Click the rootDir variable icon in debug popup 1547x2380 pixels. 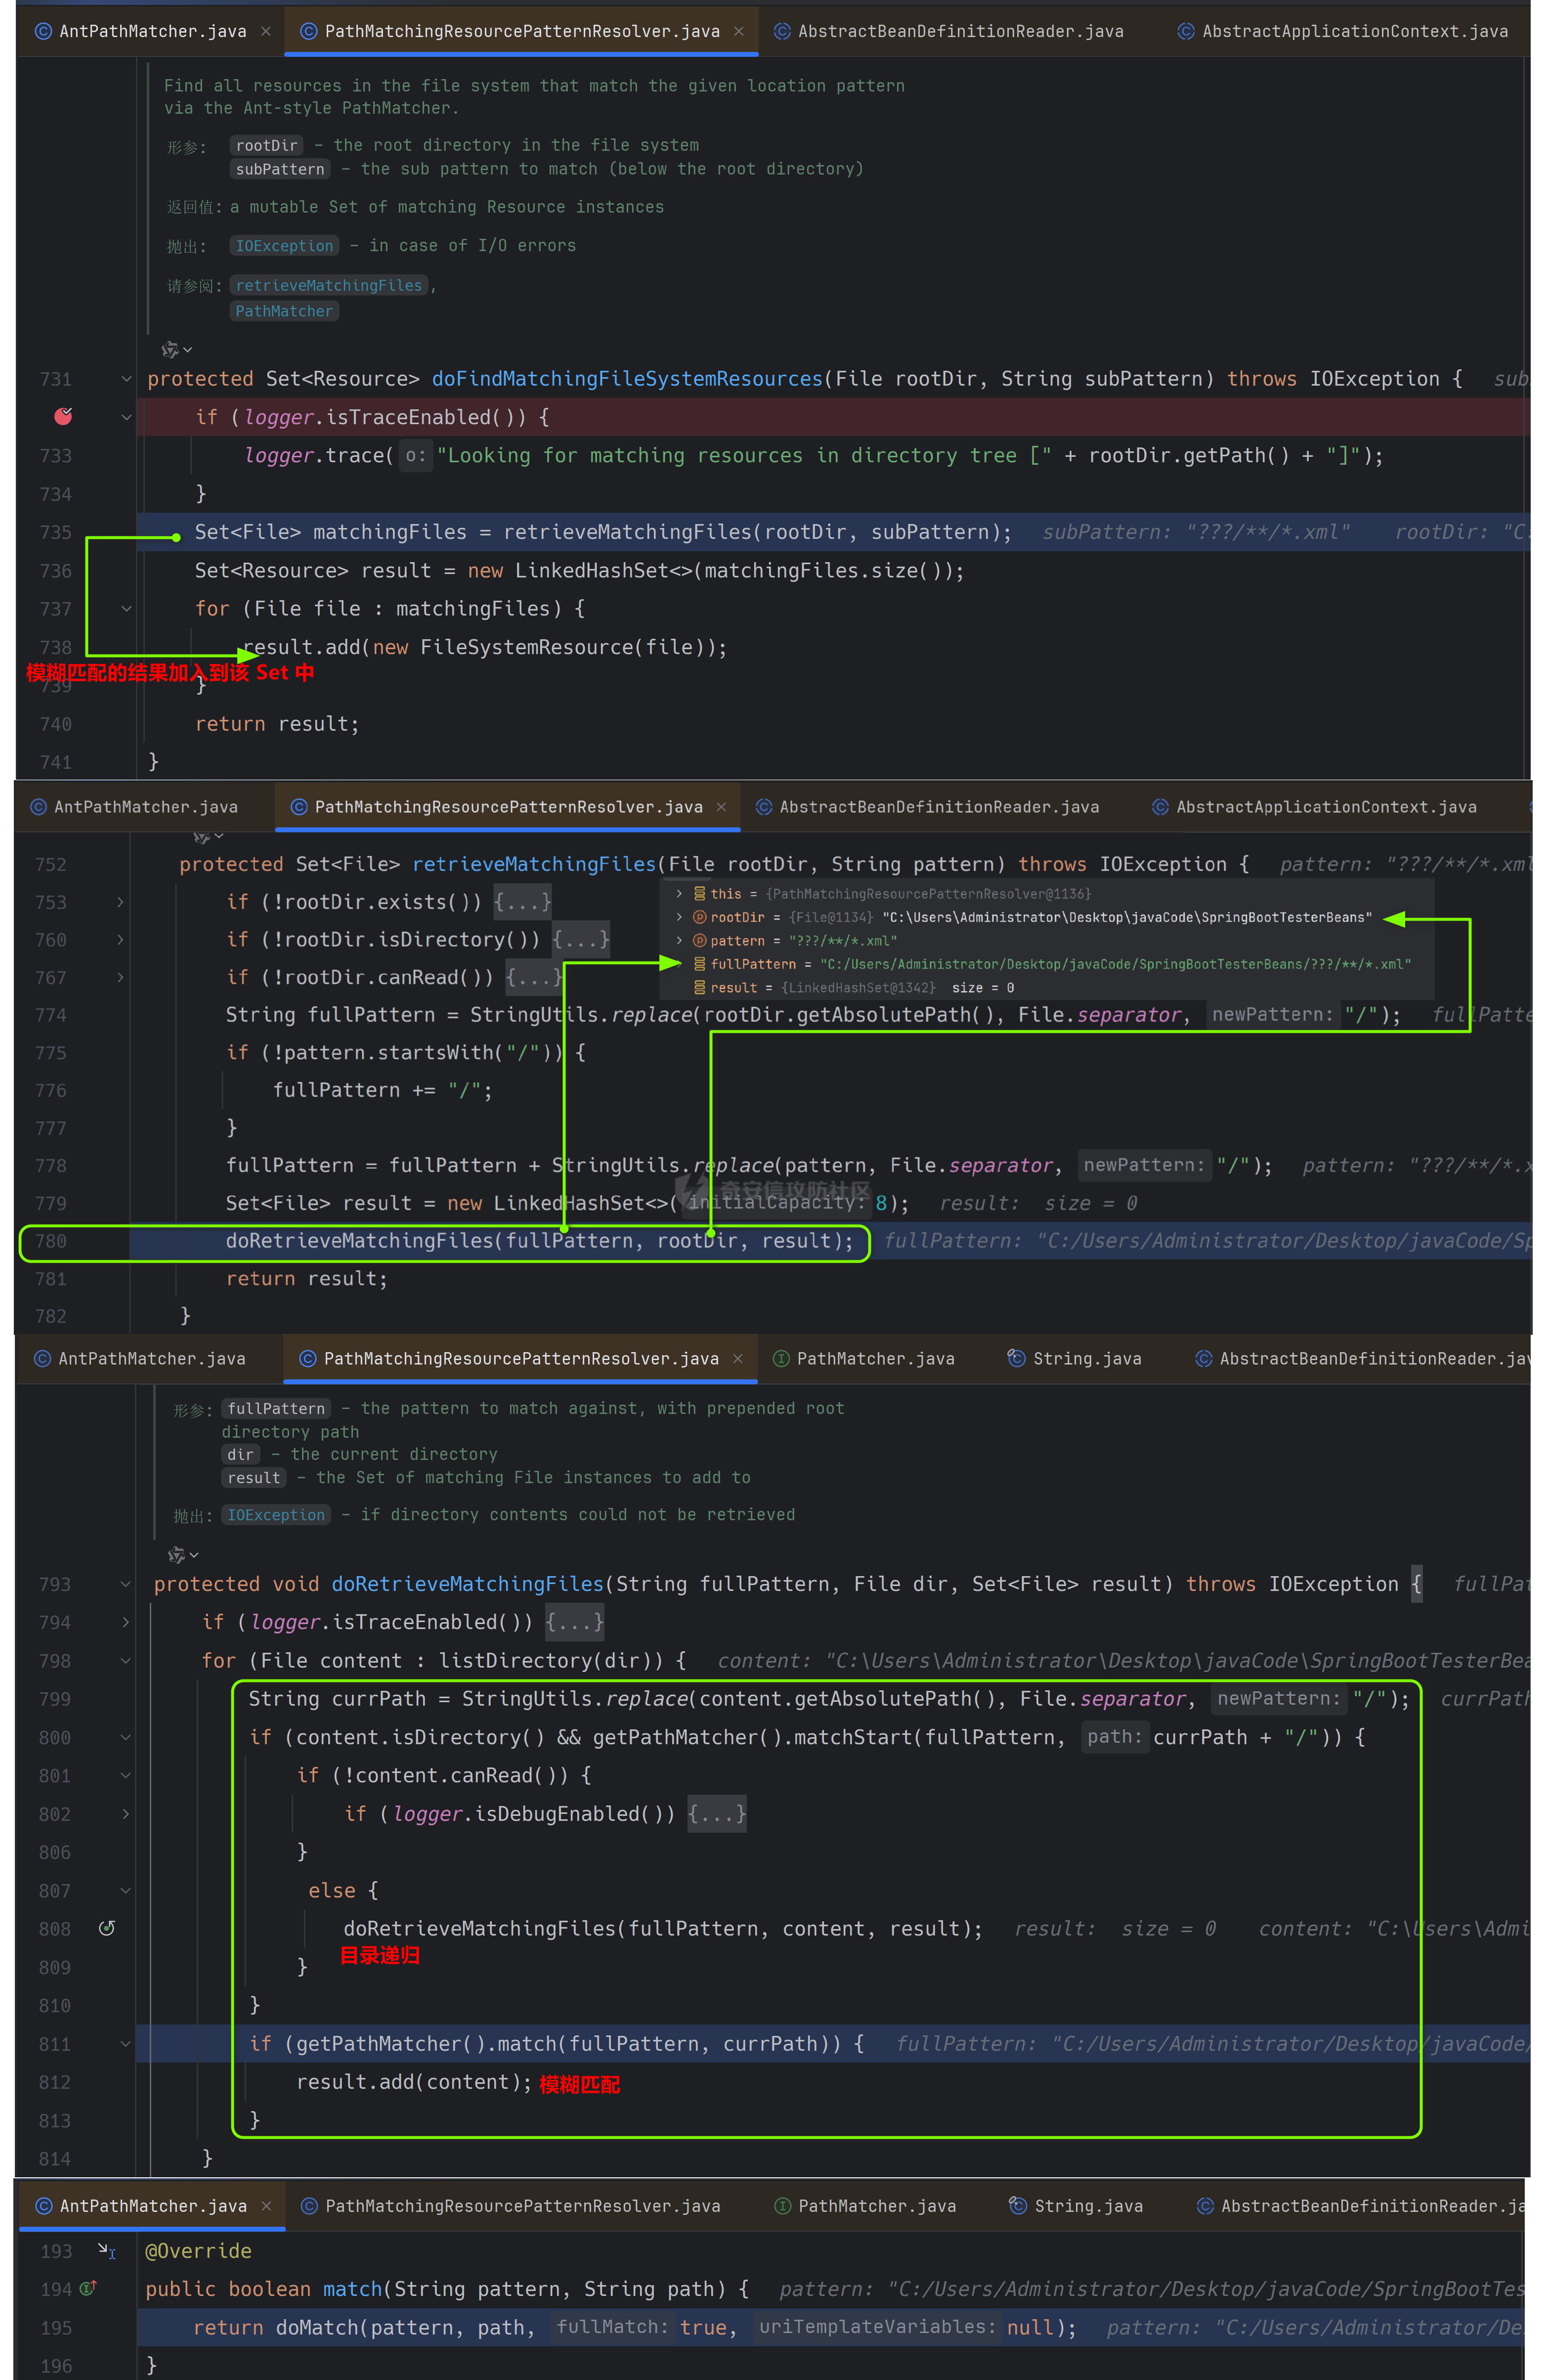pyautogui.click(x=700, y=916)
